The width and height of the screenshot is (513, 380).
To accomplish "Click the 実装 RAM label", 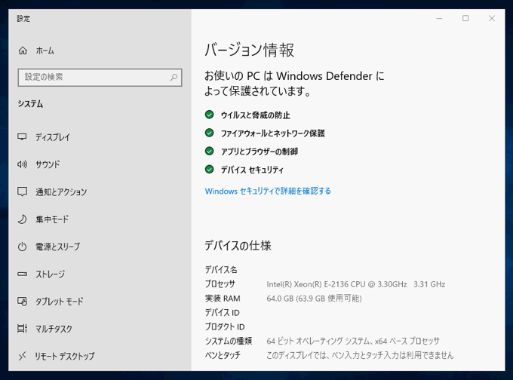I will tap(223, 299).
